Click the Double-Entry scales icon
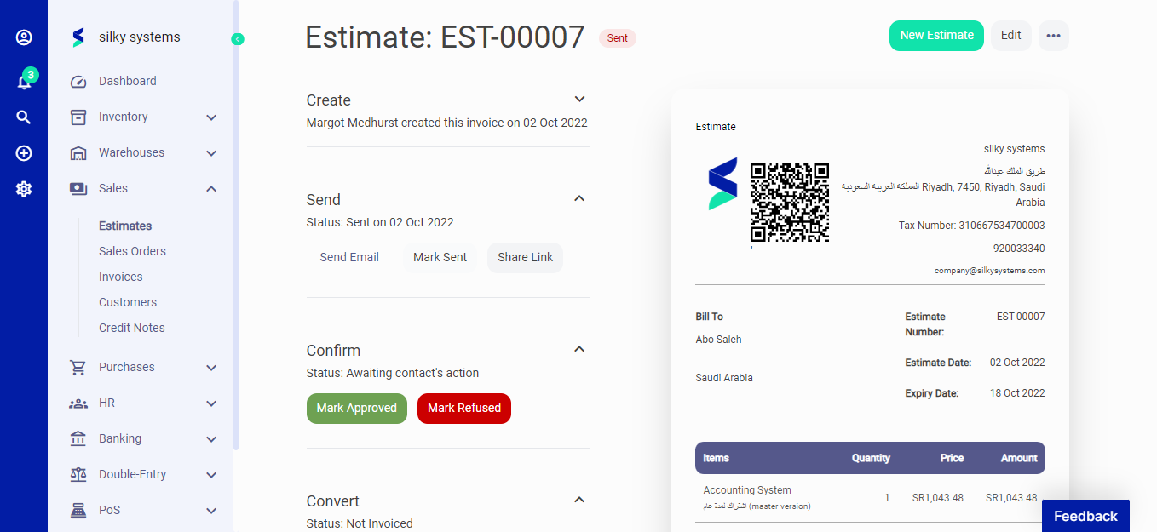 [x=78, y=474]
